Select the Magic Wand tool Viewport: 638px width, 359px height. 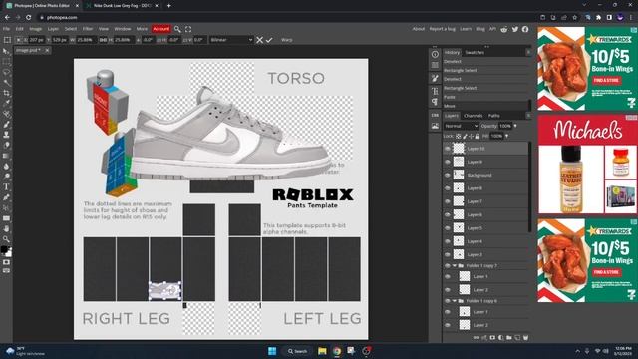click(6, 83)
